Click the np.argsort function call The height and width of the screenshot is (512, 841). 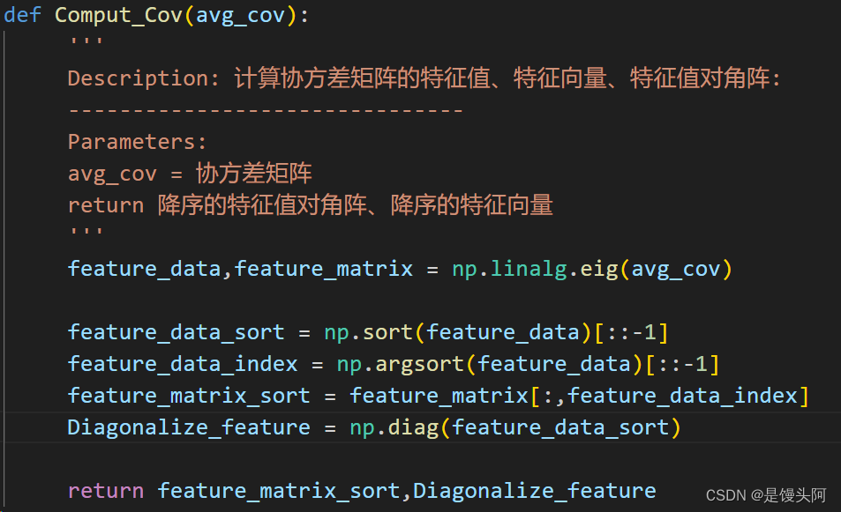528,364
